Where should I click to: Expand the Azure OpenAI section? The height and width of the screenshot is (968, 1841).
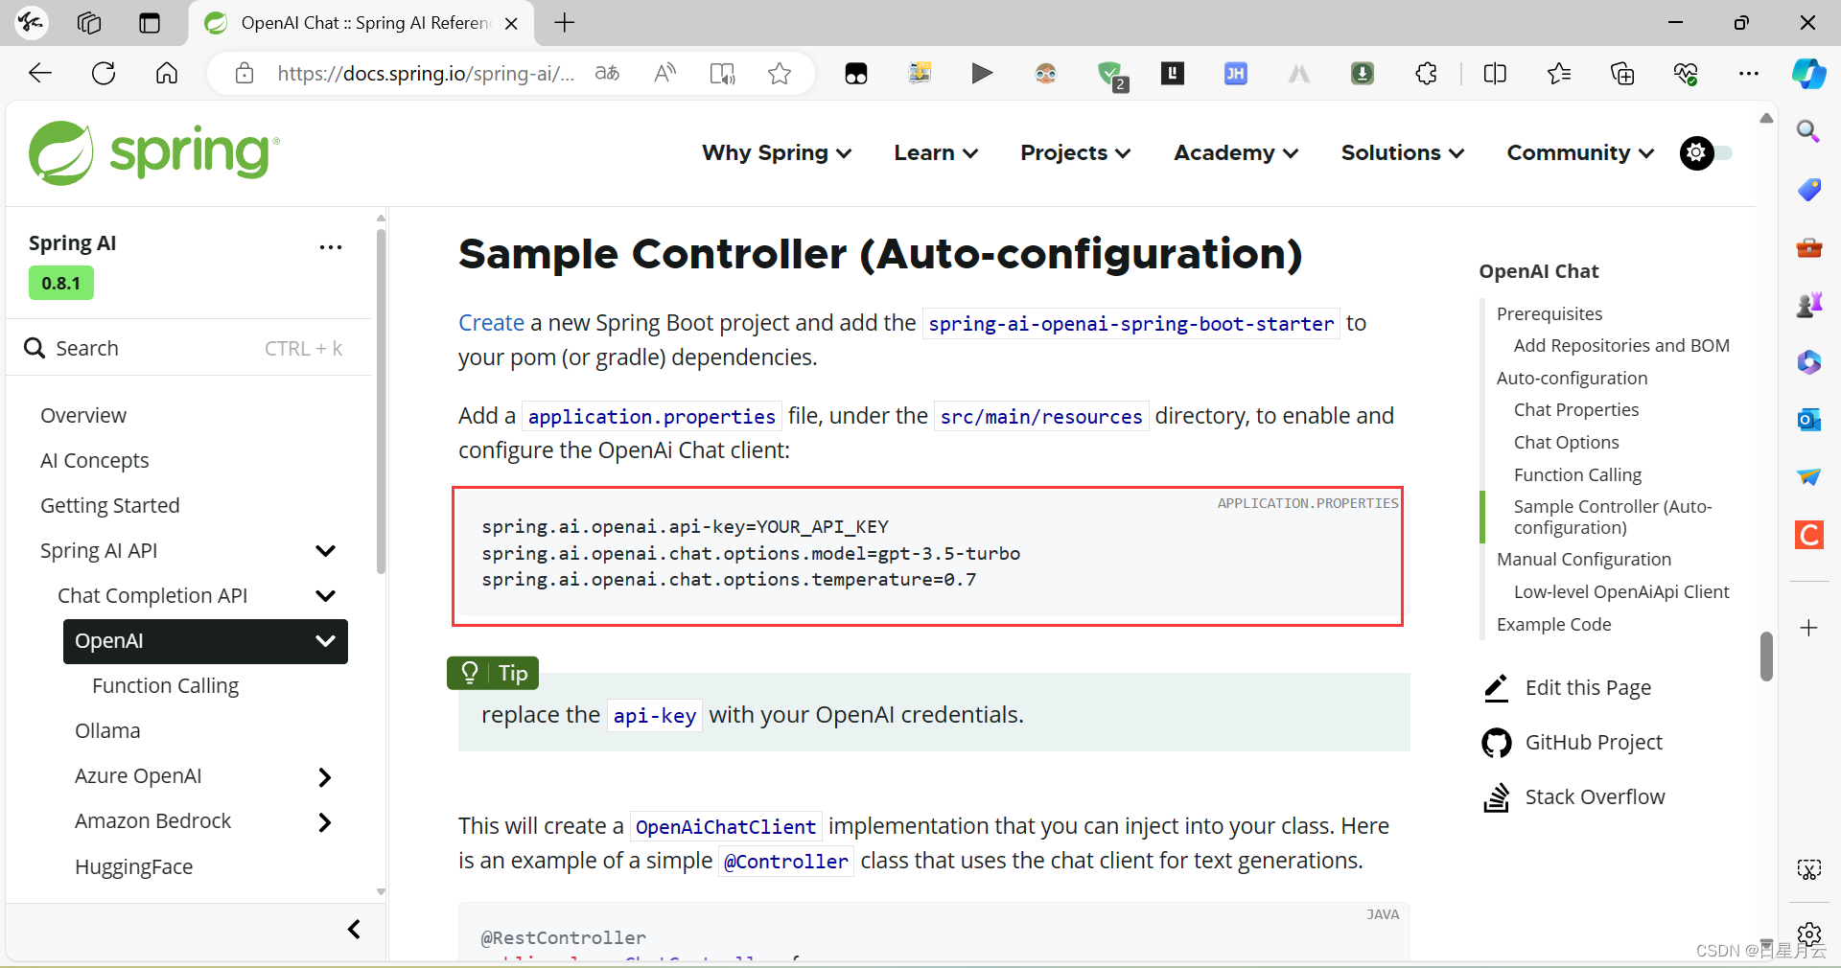point(325,777)
